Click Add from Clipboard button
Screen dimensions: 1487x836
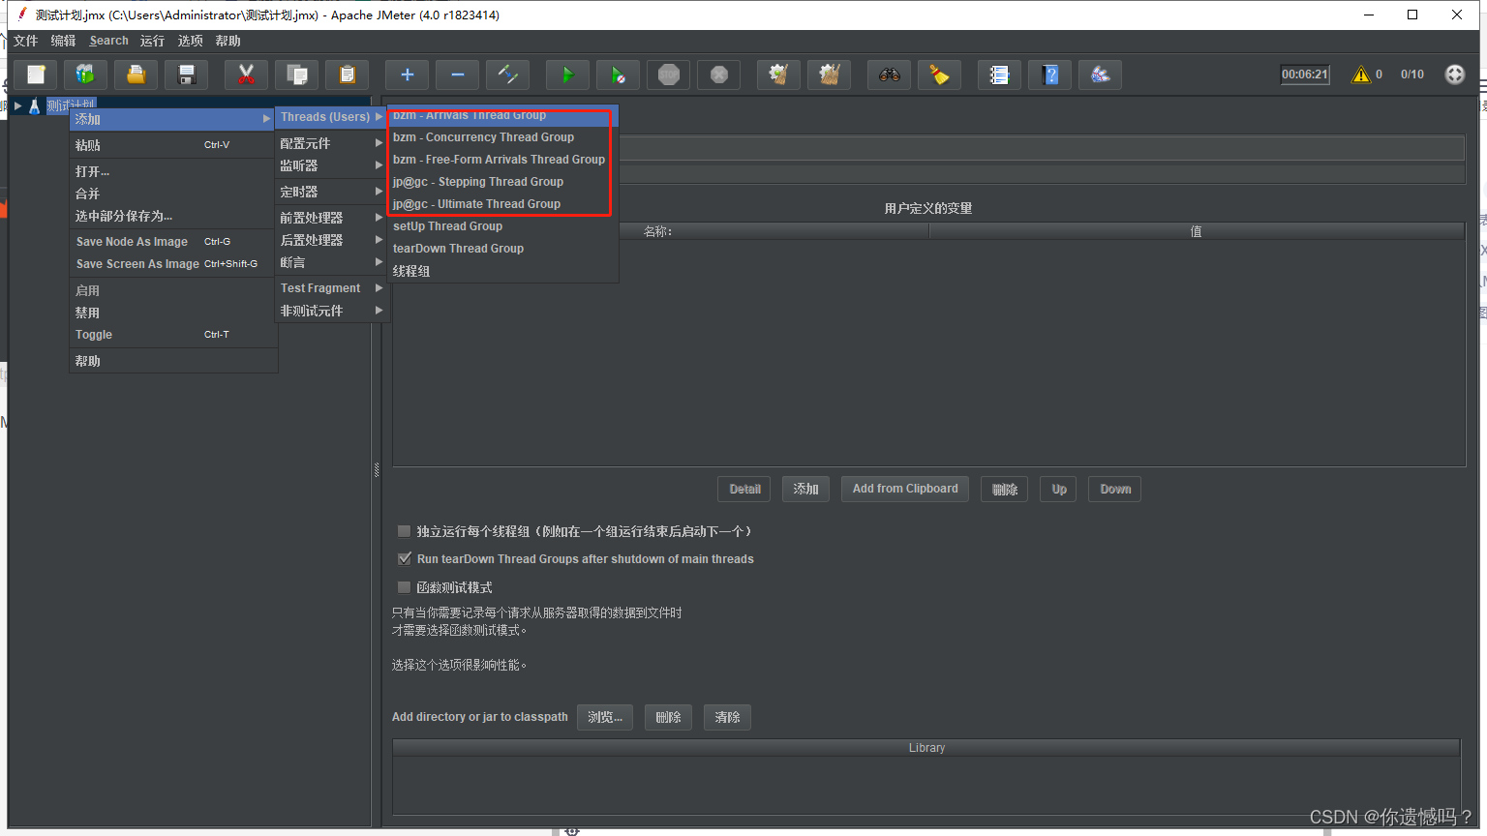[905, 490]
